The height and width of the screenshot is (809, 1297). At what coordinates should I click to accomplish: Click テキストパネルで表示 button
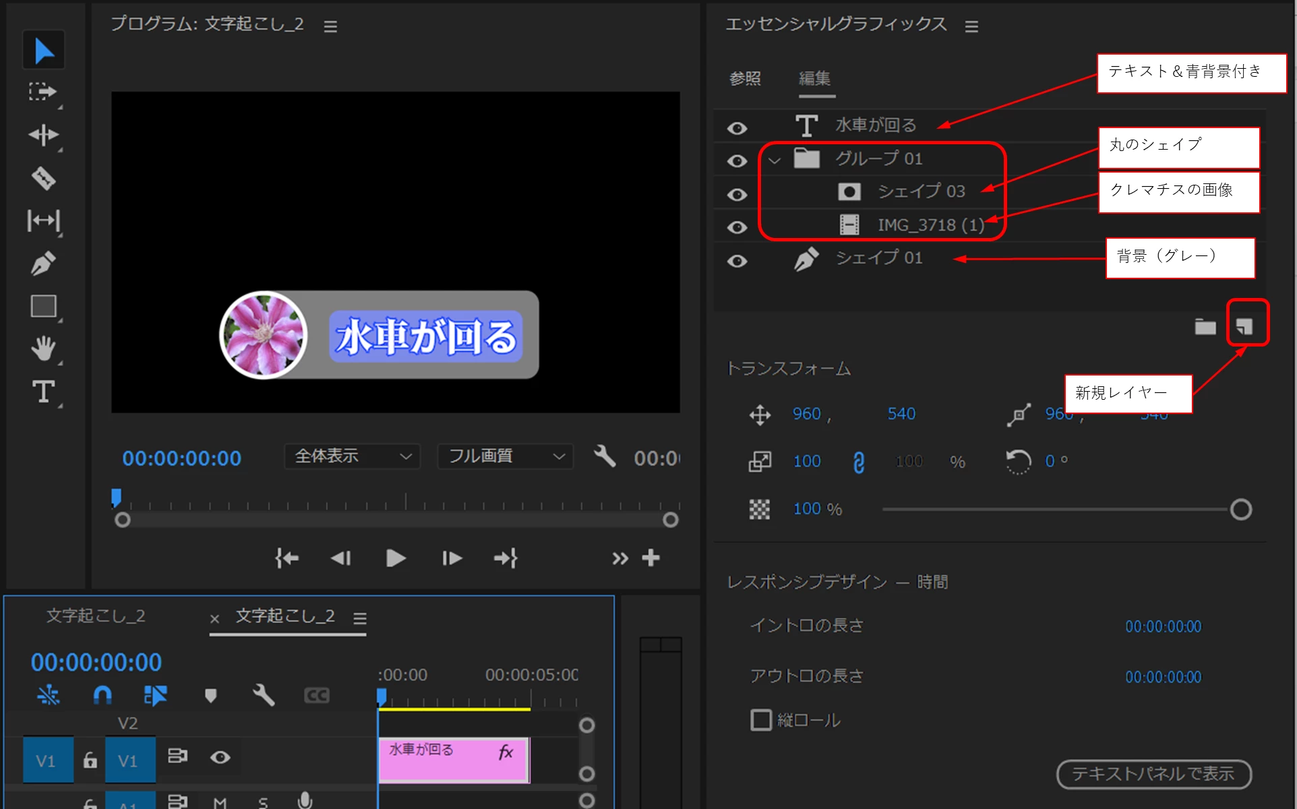(1153, 774)
